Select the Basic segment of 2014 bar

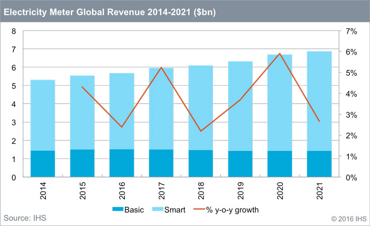pyautogui.click(x=42, y=164)
